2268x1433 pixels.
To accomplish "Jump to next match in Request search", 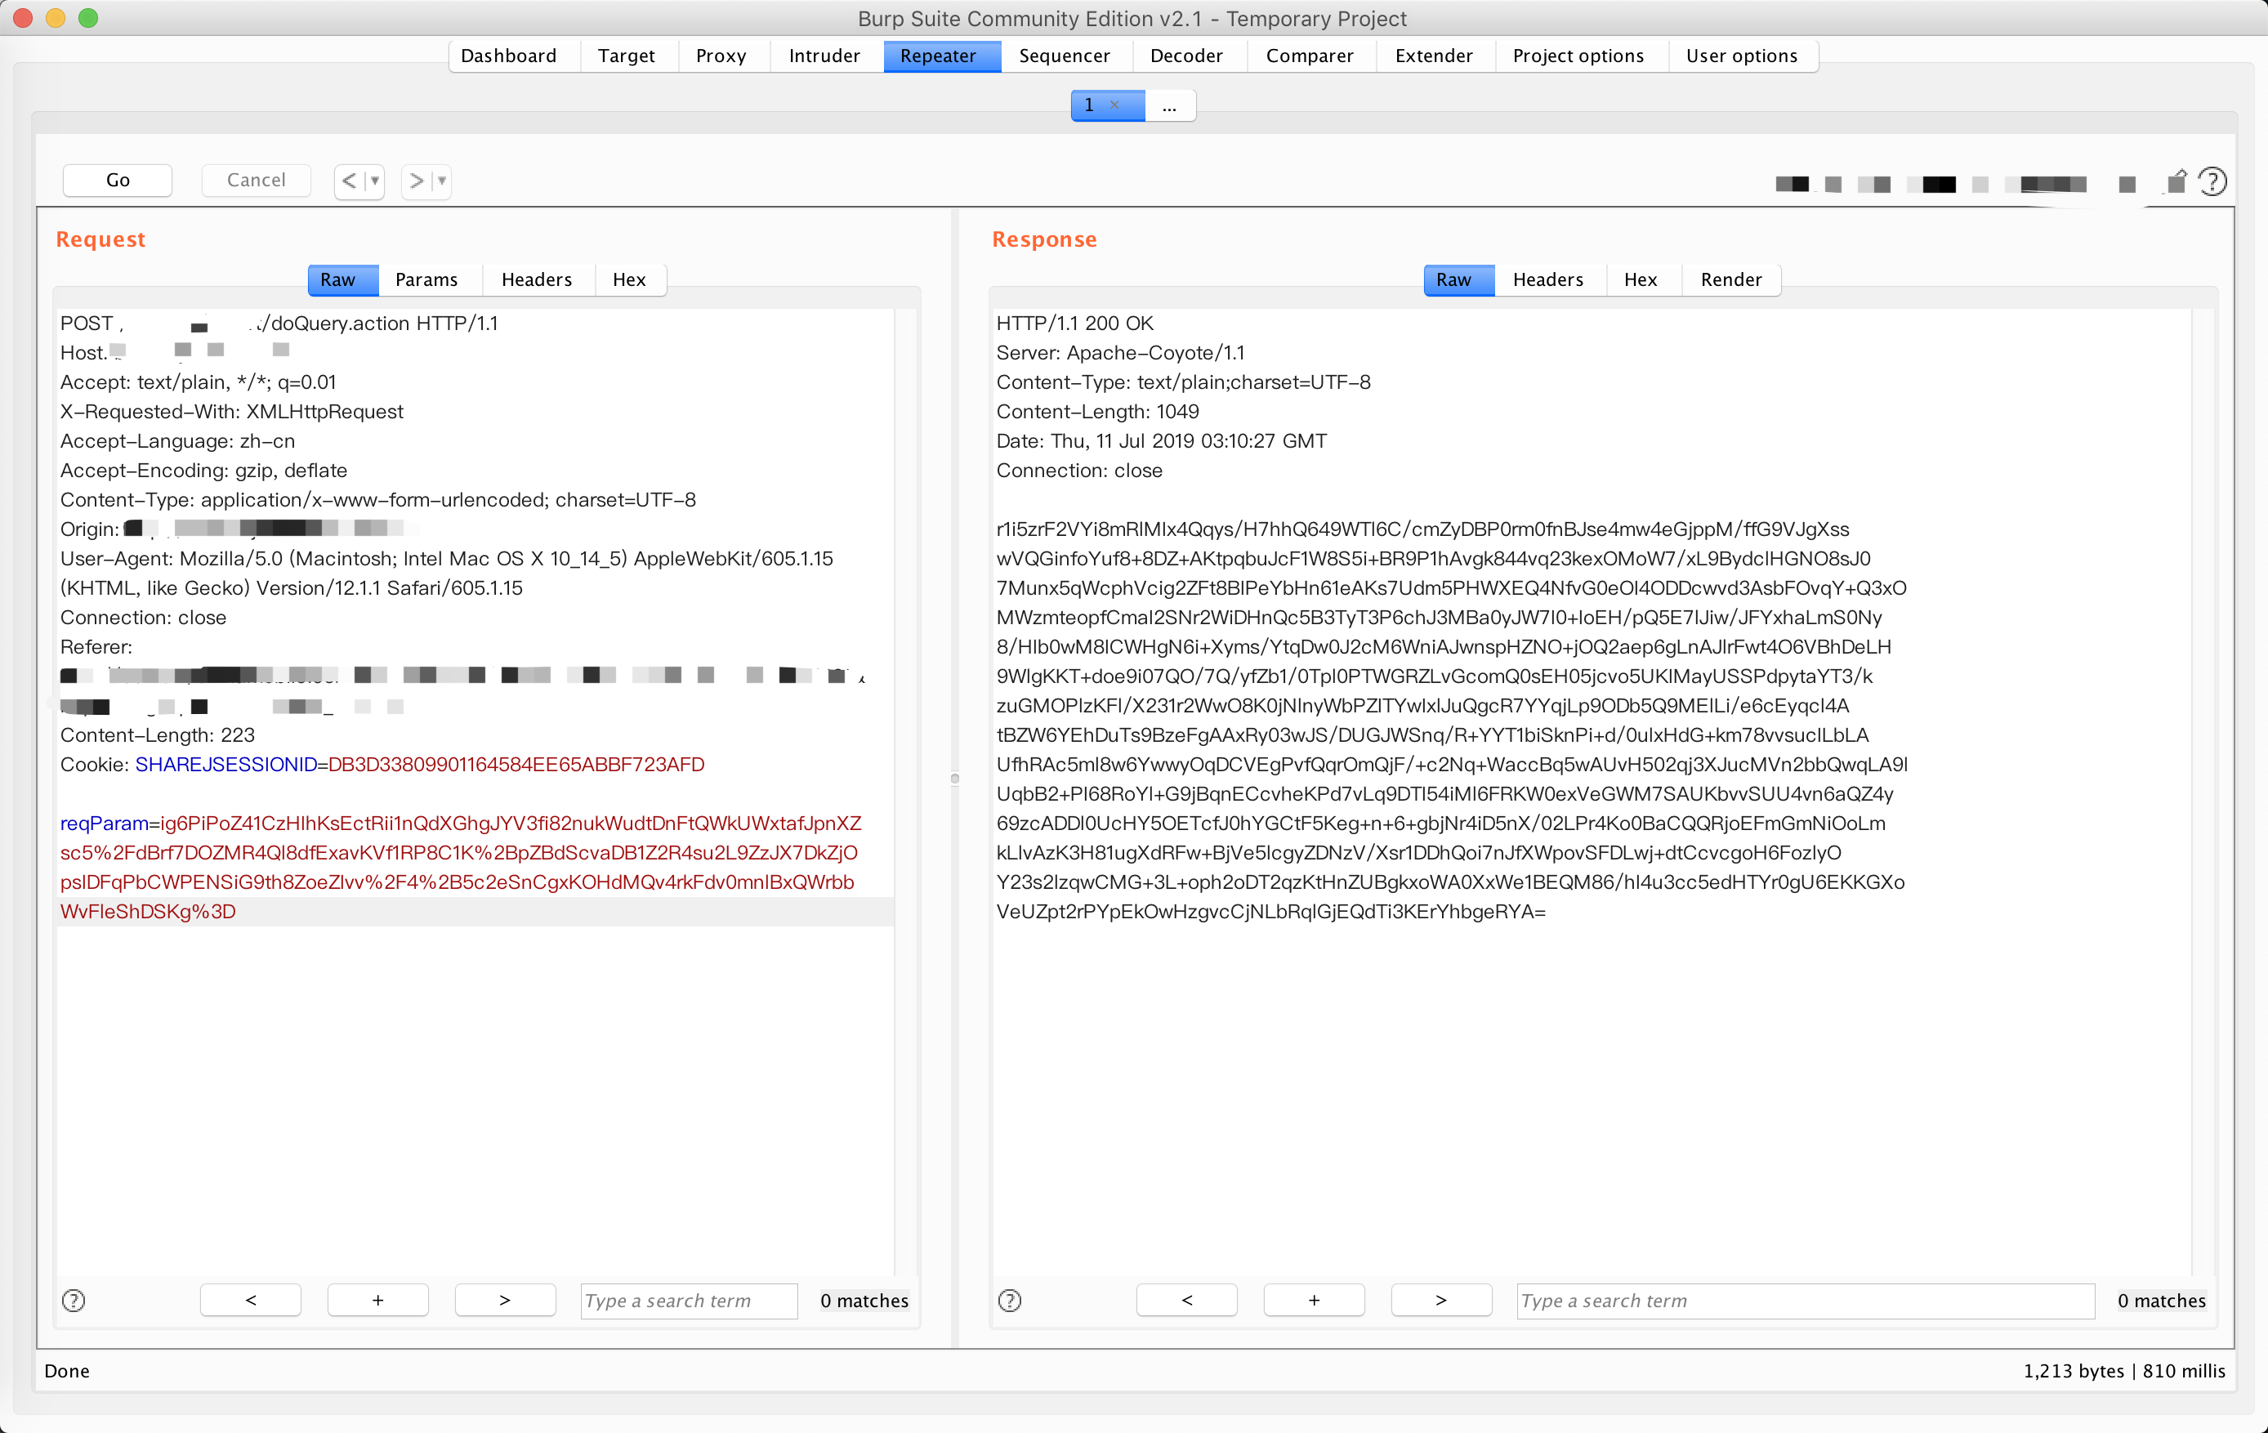I will pos(505,1300).
